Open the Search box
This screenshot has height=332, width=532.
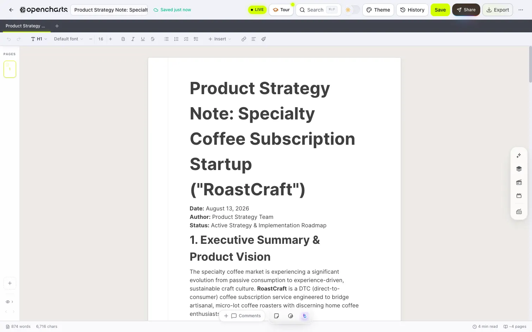[x=318, y=10]
